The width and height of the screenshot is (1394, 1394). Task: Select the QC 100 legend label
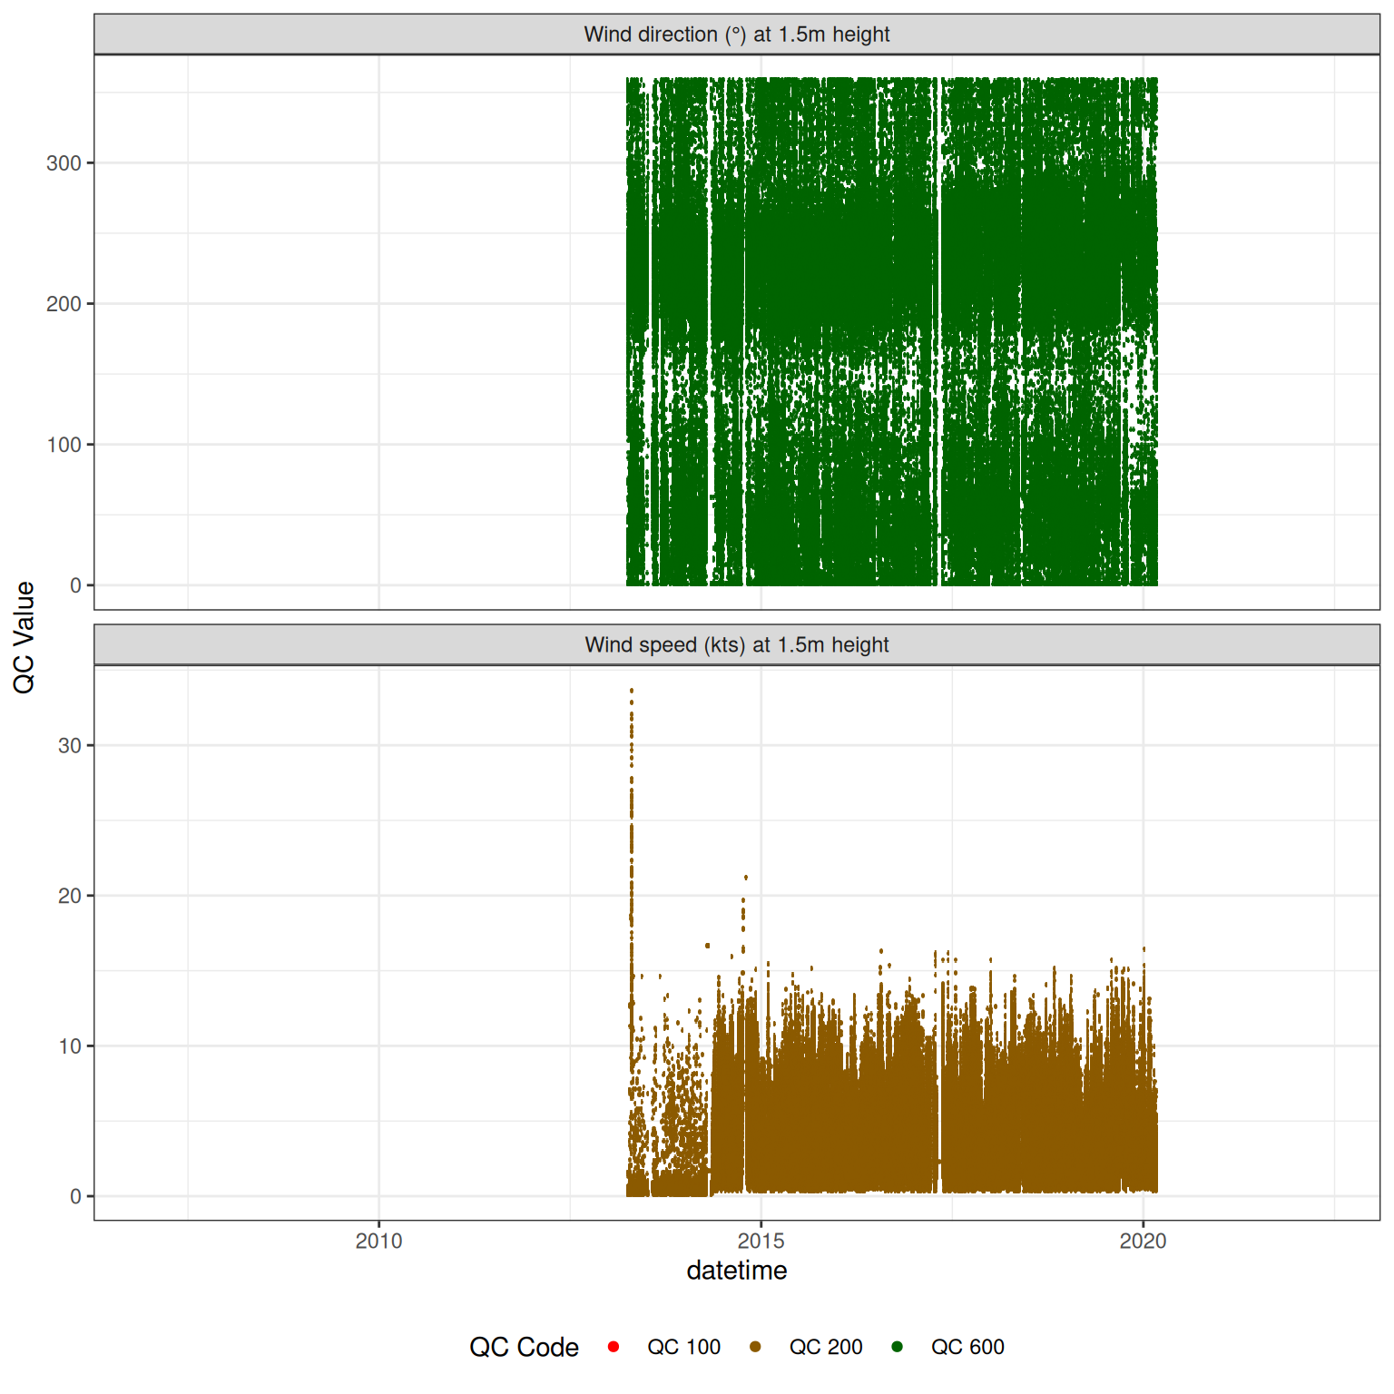coord(683,1347)
